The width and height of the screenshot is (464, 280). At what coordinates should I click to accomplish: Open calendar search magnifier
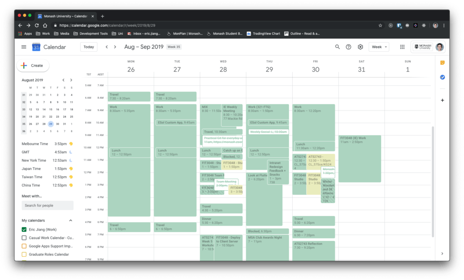(337, 47)
